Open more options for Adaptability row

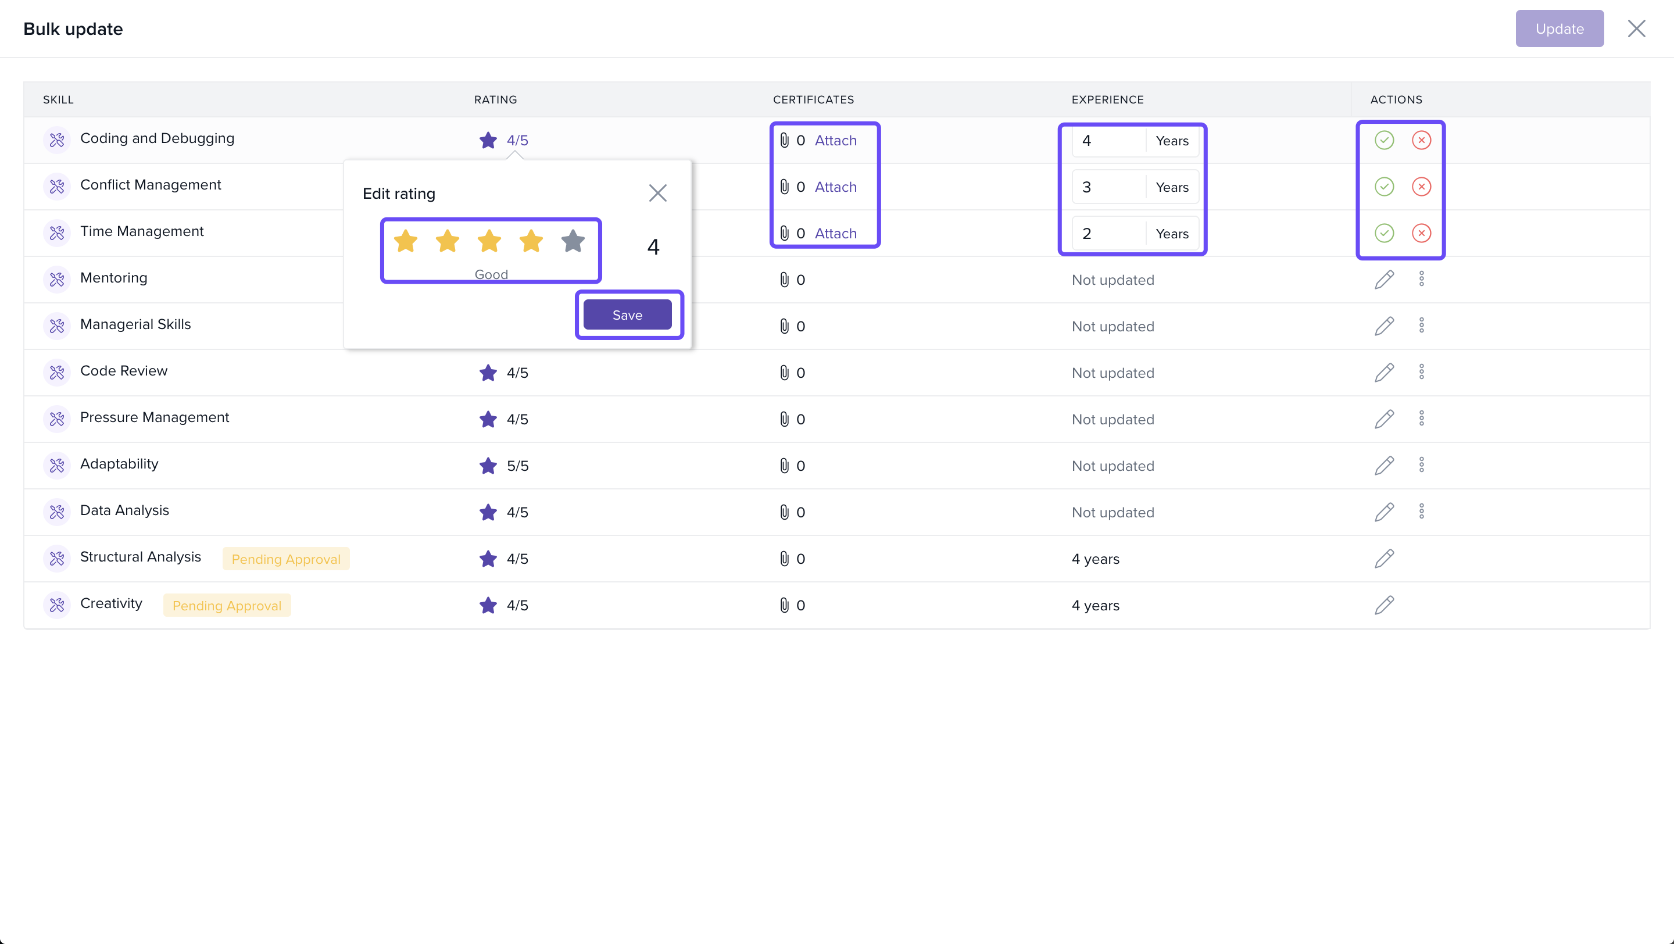click(x=1421, y=465)
